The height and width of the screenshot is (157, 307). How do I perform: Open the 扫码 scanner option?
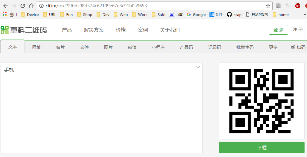tap(298, 47)
